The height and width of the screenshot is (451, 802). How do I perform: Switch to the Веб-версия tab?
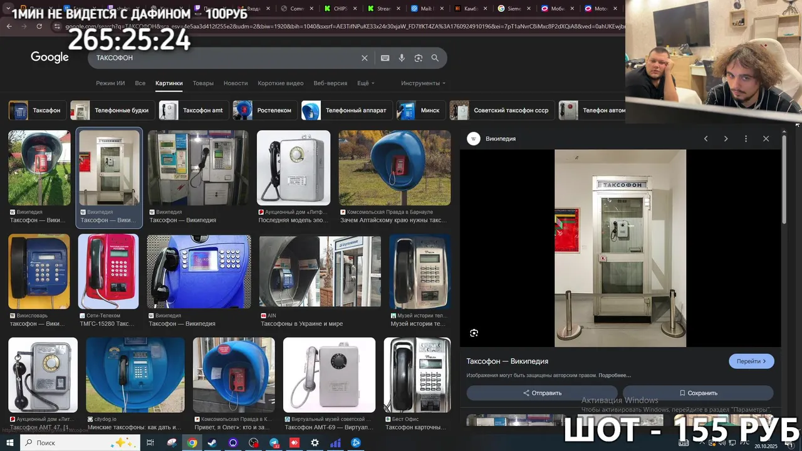[x=330, y=83]
